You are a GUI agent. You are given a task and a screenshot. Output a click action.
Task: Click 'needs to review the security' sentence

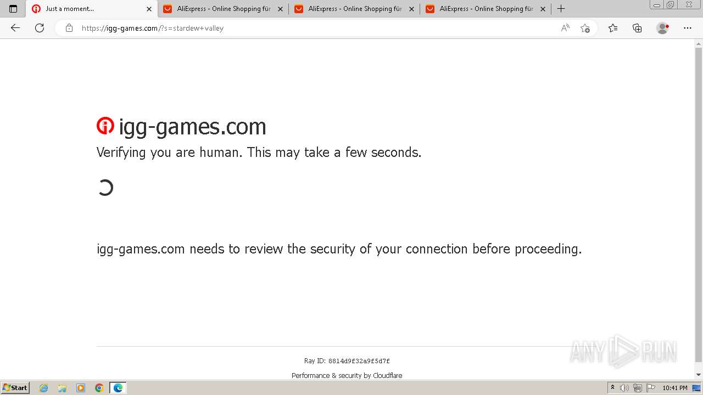(339, 249)
